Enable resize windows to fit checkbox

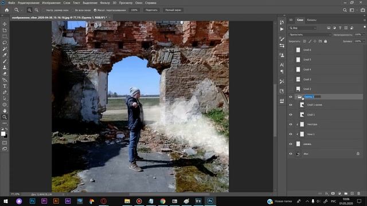(x=44, y=10)
